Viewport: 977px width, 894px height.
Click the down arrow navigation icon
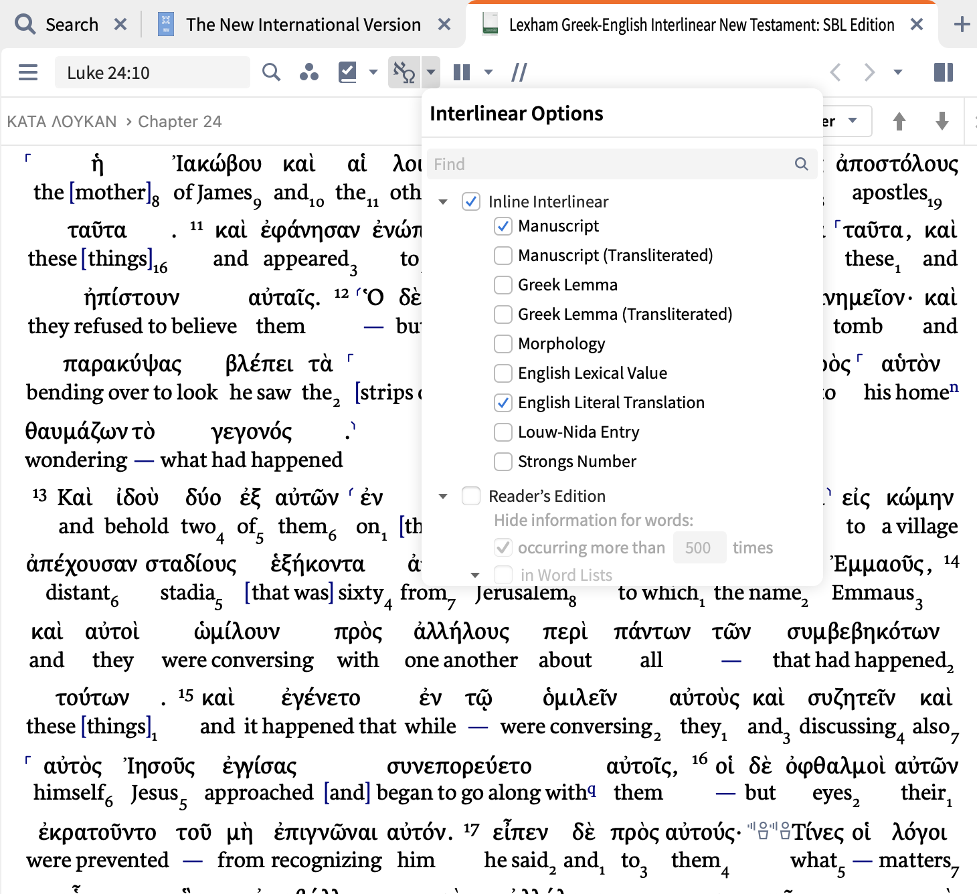(x=942, y=121)
